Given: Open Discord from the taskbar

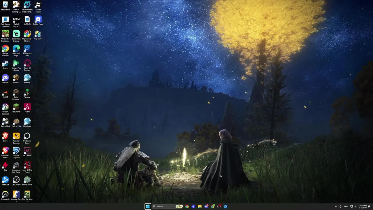Looking at the screenshot, I should [x=206, y=206].
